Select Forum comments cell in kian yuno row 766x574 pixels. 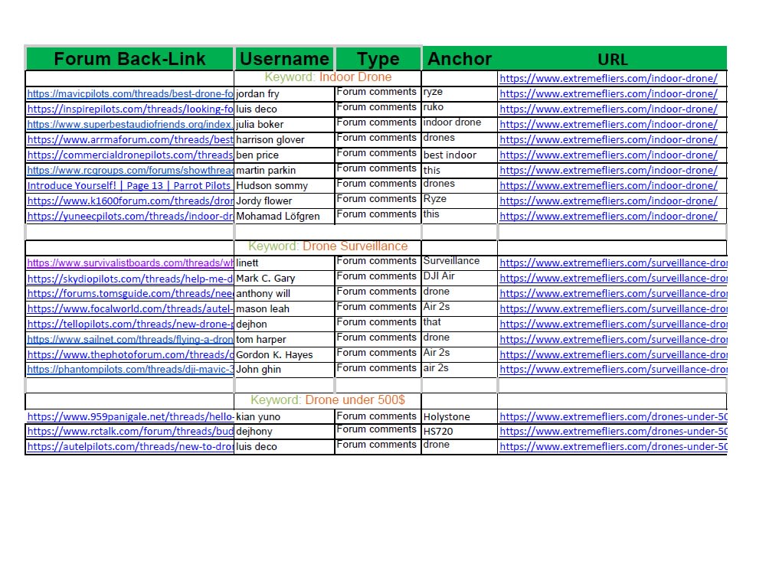click(x=378, y=416)
